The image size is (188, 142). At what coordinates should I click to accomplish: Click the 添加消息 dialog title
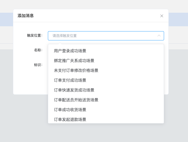pyautogui.click(x=26, y=16)
